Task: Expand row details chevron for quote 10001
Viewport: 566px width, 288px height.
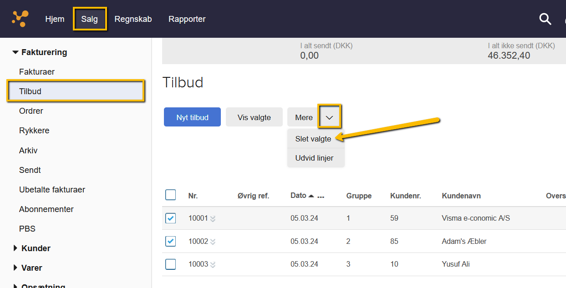Action: (x=213, y=218)
